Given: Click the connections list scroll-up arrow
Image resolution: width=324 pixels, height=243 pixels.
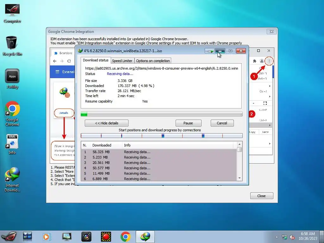Looking at the screenshot, I should click(x=240, y=144).
